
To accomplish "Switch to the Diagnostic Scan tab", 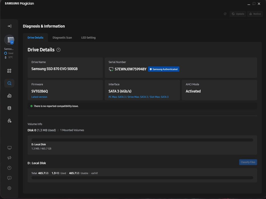I will point(62,38).
